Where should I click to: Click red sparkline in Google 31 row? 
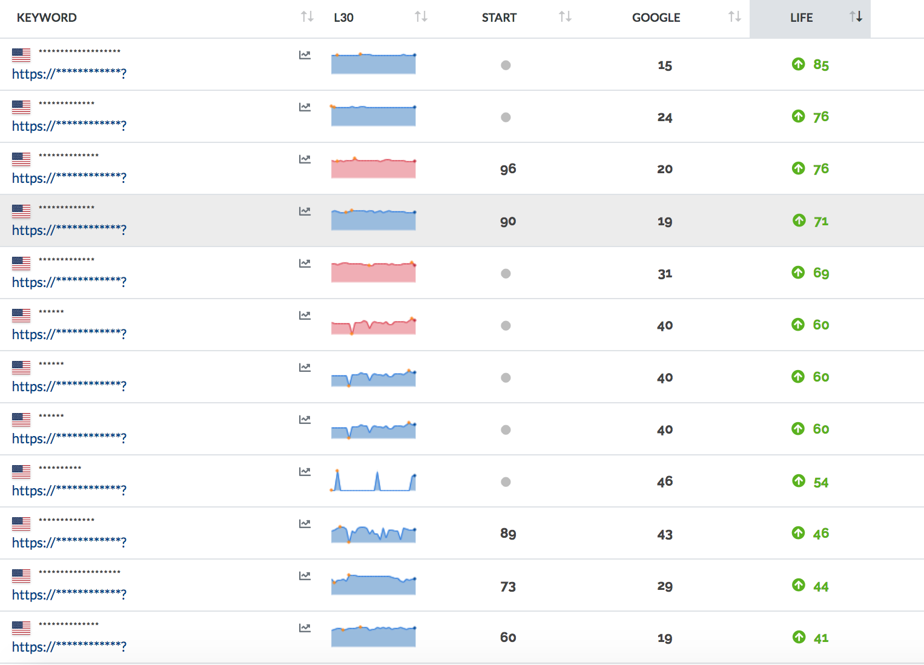tap(373, 273)
